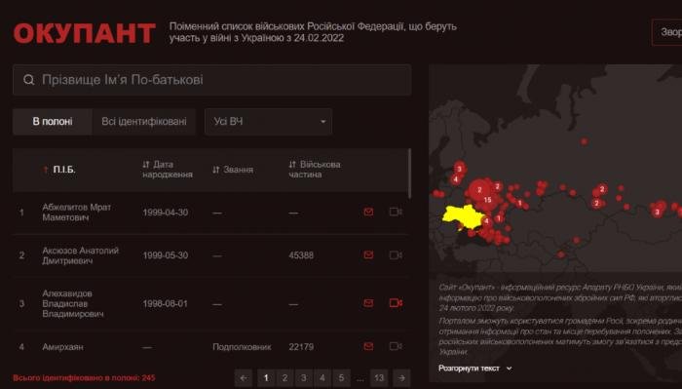Click the envelope icon for Абжелитов Мрат
This screenshot has width=682, height=389.
[x=368, y=212]
